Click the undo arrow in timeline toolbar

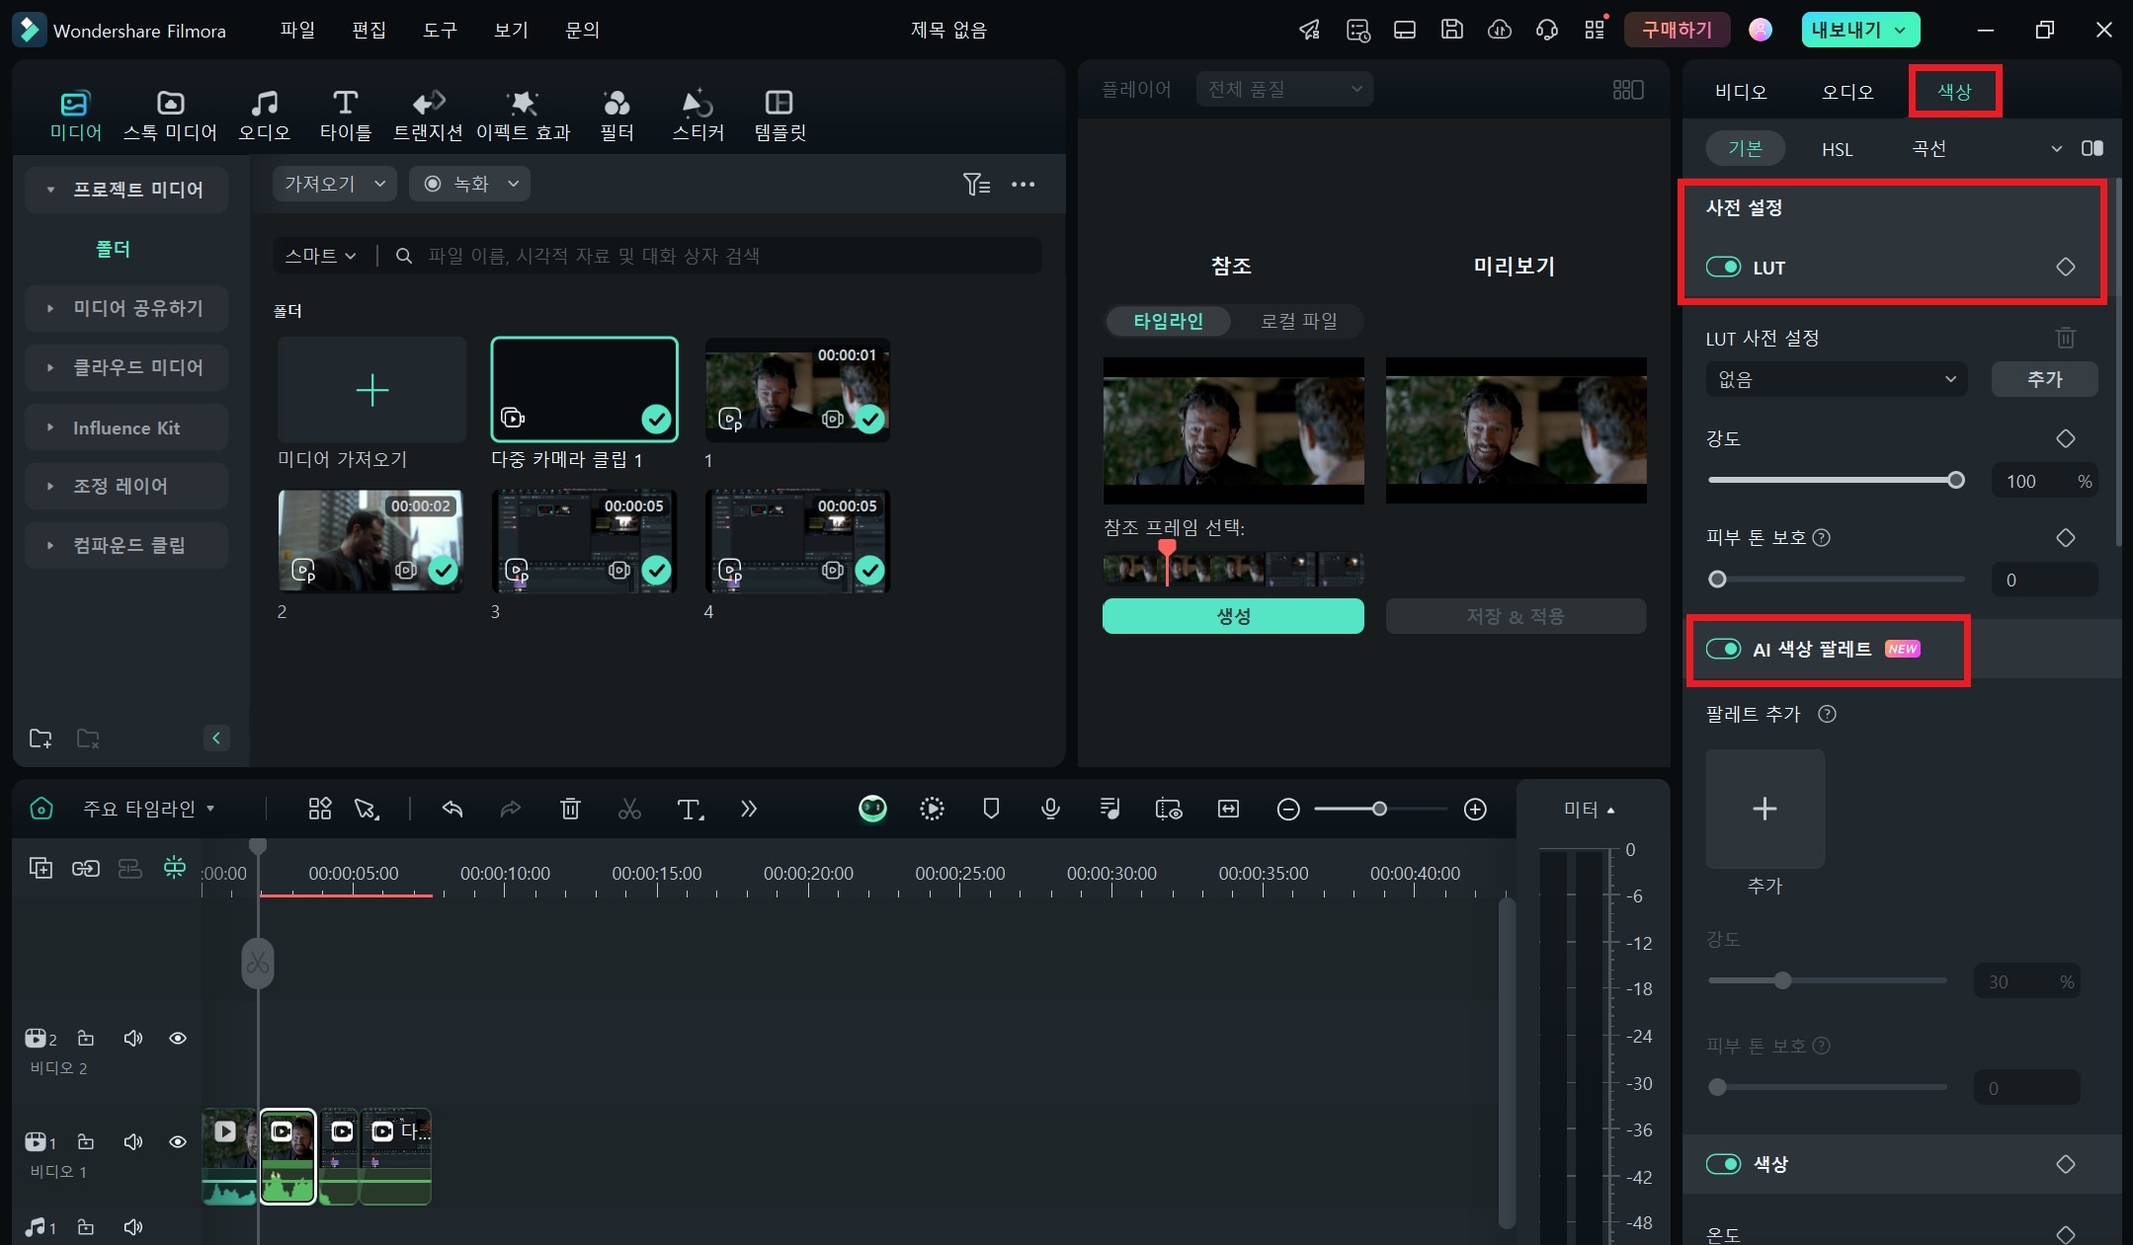452,810
